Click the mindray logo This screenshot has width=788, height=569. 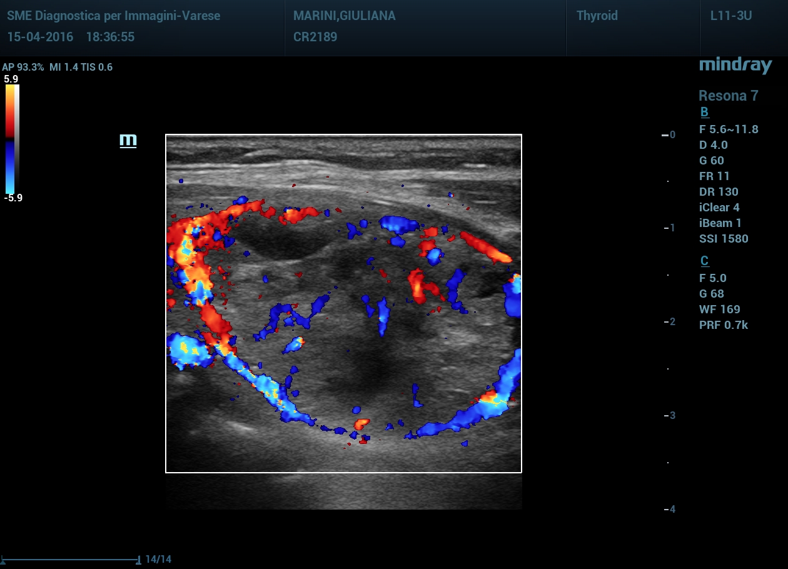point(735,65)
